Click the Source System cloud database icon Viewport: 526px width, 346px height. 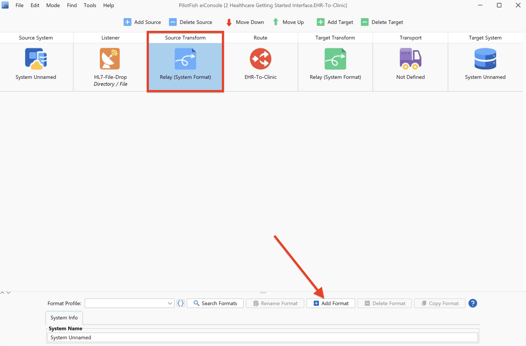tap(36, 59)
